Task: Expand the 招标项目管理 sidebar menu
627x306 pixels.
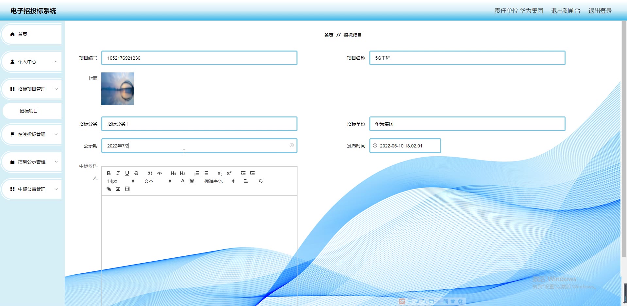Action: click(x=32, y=89)
